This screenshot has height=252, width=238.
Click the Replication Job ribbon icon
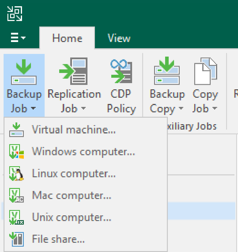(73, 71)
